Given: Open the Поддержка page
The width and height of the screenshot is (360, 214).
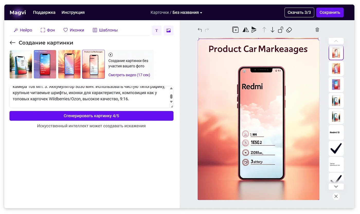Looking at the screenshot, I should pyautogui.click(x=44, y=12).
